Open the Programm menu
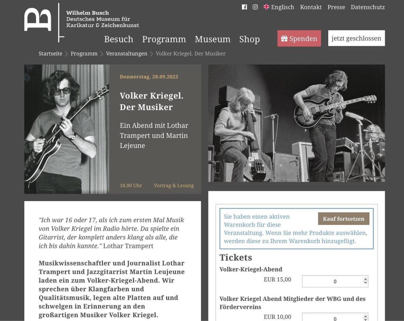This screenshot has width=404, height=321. pos(164,39)
